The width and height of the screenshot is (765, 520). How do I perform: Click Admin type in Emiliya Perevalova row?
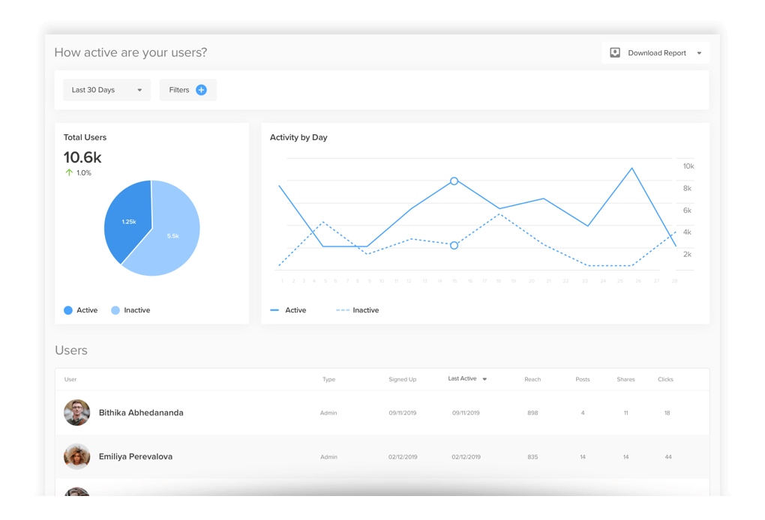click(328, 456)
